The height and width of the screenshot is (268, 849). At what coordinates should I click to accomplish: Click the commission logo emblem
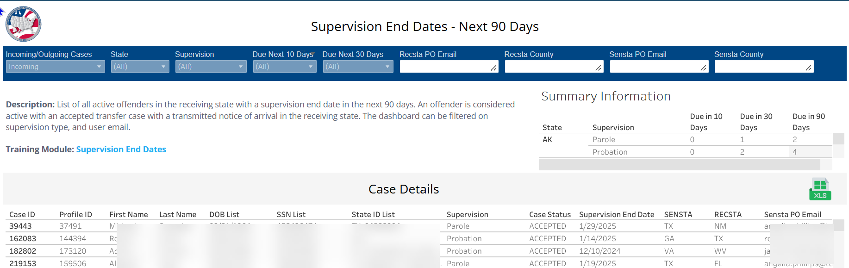(x=23, y=24)
